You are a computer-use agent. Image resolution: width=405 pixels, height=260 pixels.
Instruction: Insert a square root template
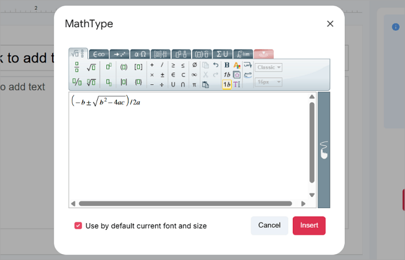[91, 68]
